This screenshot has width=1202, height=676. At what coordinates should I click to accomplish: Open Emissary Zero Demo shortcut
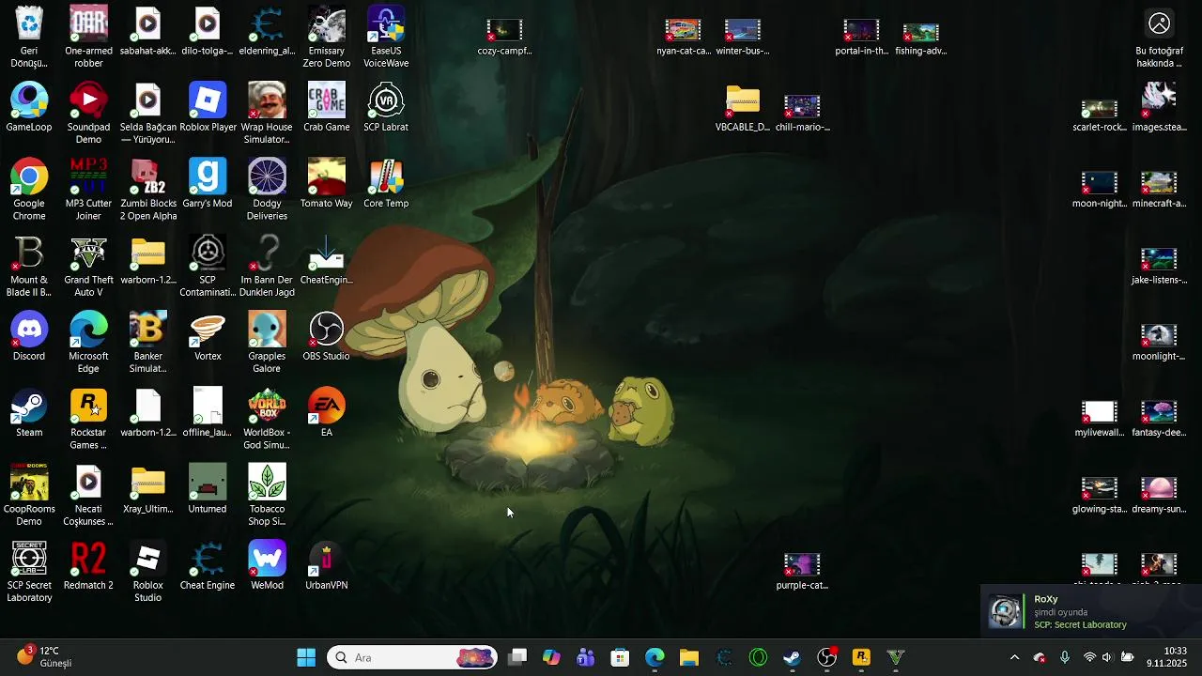coord(327,36)
